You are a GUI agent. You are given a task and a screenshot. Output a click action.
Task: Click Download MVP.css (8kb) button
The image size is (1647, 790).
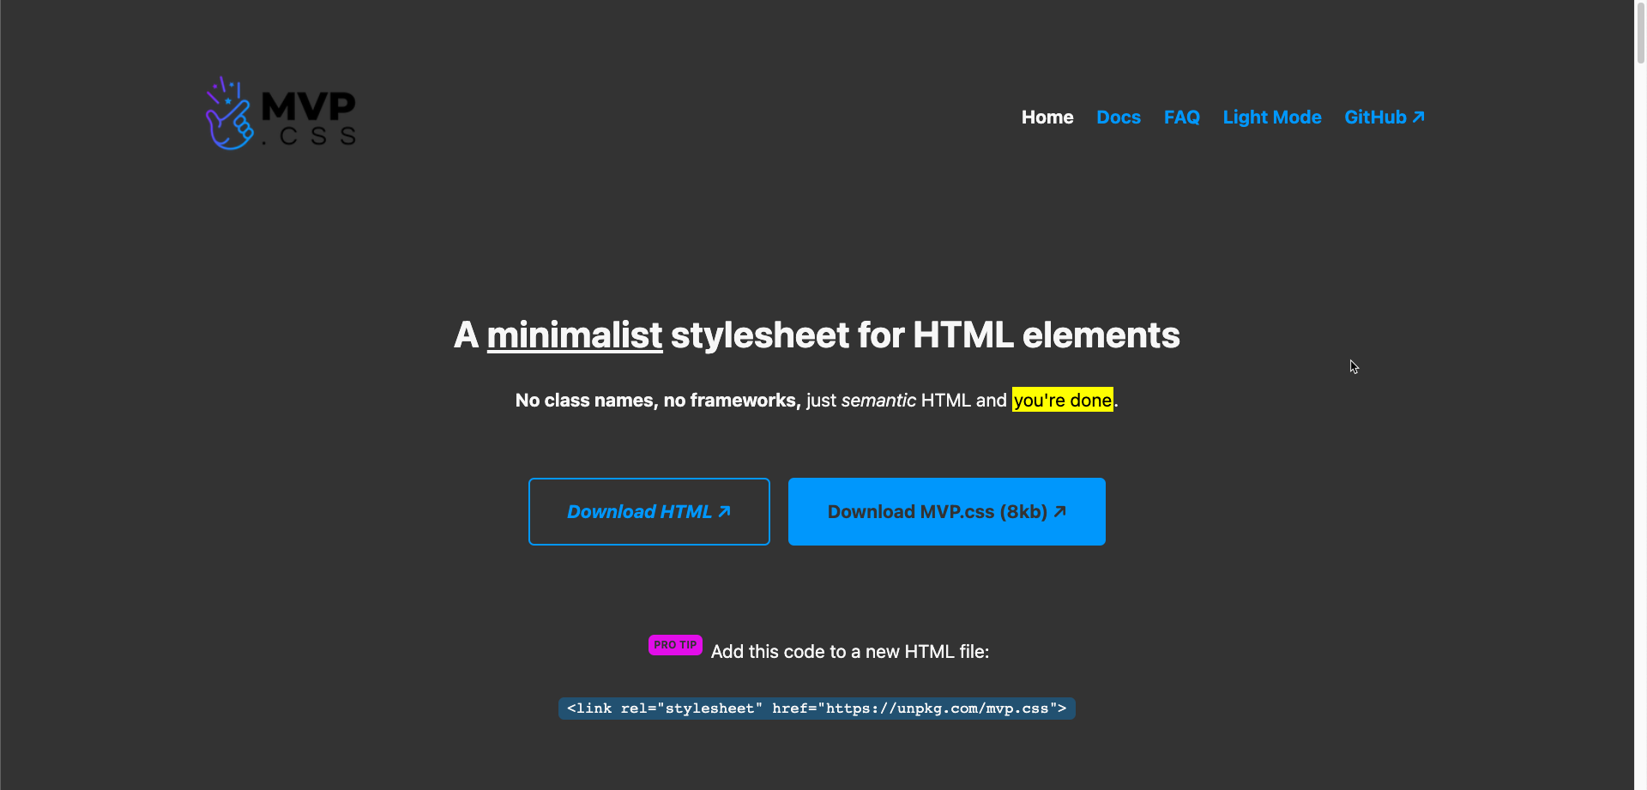click(x=946, y=511)
